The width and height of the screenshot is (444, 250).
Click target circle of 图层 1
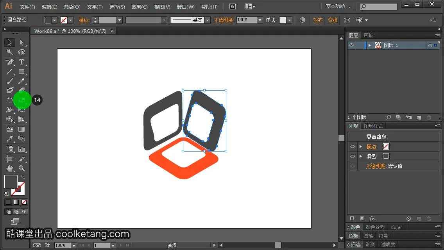point(430,45)
